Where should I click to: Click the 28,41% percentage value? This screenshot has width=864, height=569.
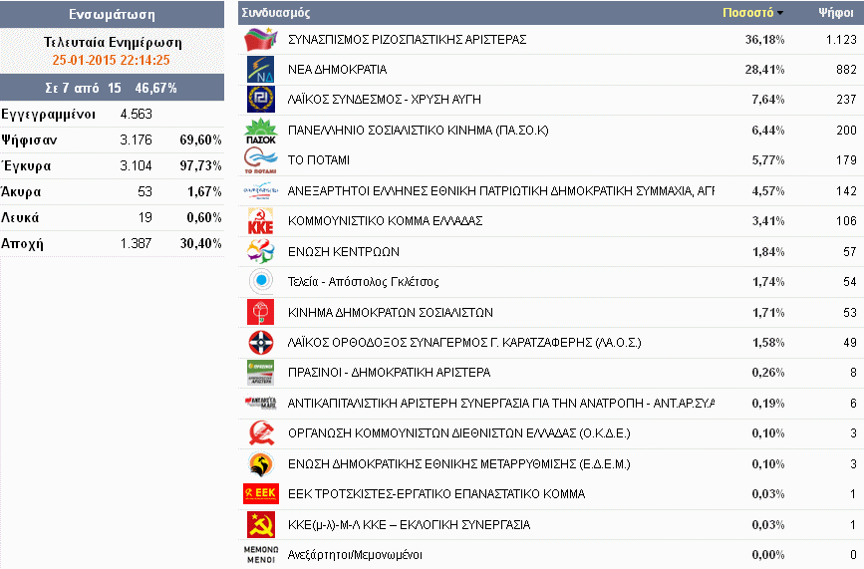coord(764,70)
